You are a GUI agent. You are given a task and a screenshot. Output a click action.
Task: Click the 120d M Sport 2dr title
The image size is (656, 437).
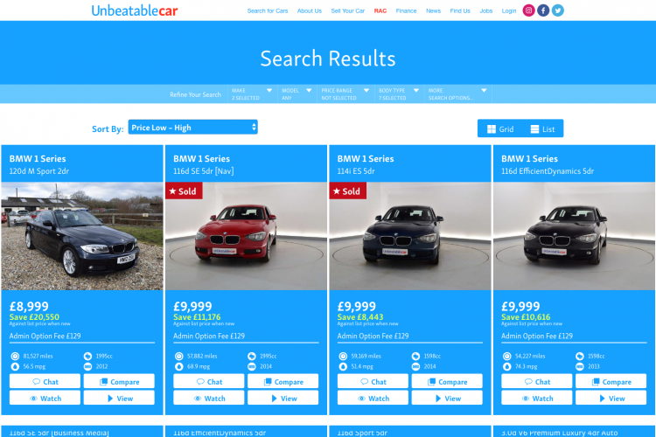tap(38, 171)
